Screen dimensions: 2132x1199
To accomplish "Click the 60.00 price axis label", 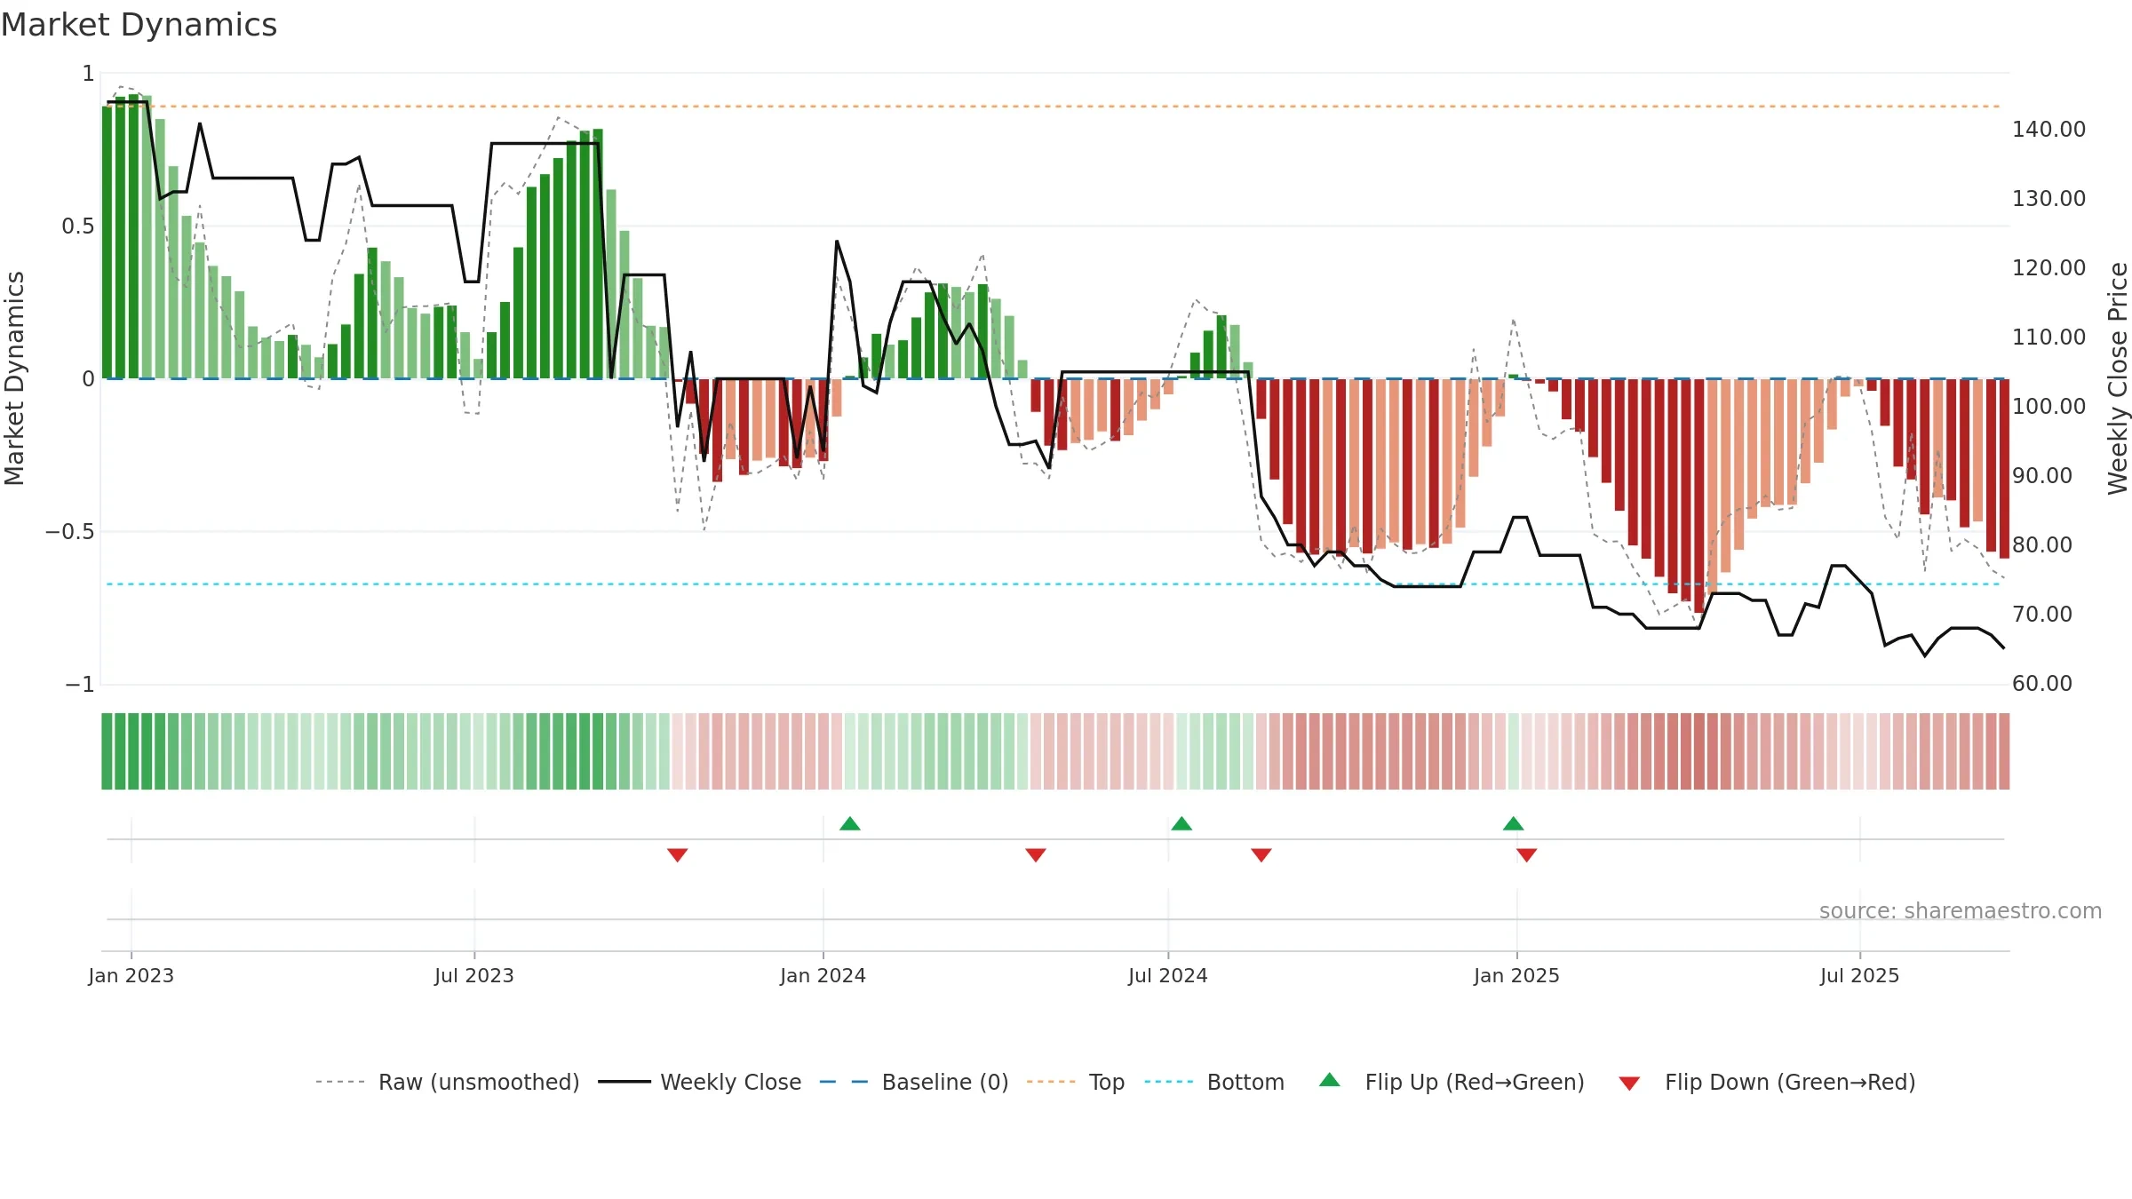I will (2042, 684).
